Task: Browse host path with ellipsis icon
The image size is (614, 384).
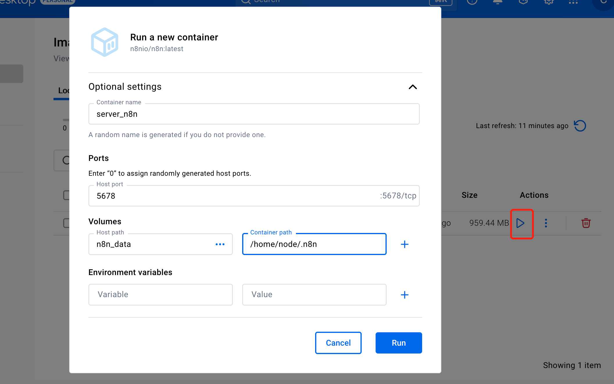Action: 220,244
